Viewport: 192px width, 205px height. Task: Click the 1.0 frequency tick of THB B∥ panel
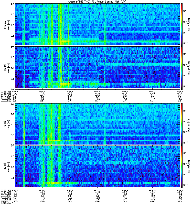[13, 68]
